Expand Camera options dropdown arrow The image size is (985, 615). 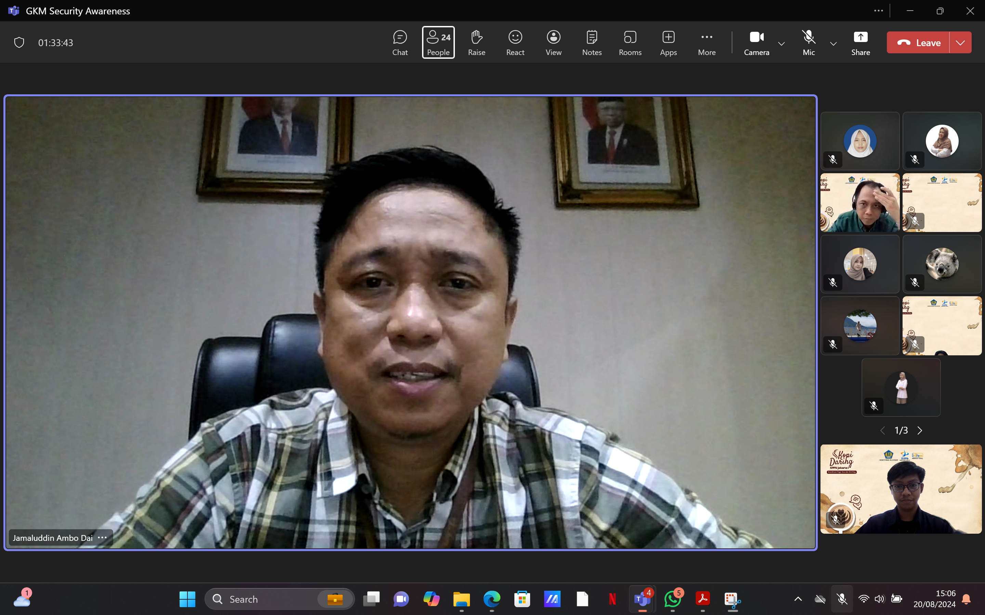point(781,43)
